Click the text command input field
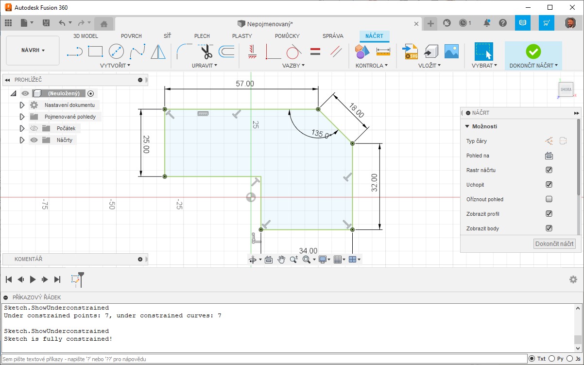This screenshot has width=584, height=365. (x=262, y=359)
